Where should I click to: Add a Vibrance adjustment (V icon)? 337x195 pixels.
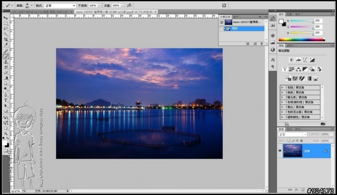click(285, 69)
